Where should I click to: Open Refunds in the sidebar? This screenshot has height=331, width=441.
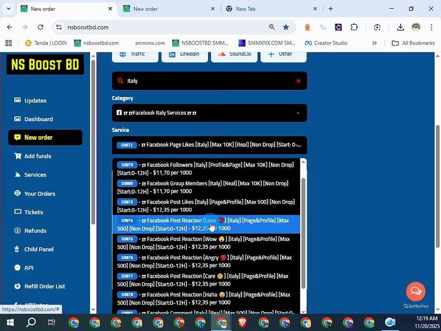coord(30,230)
